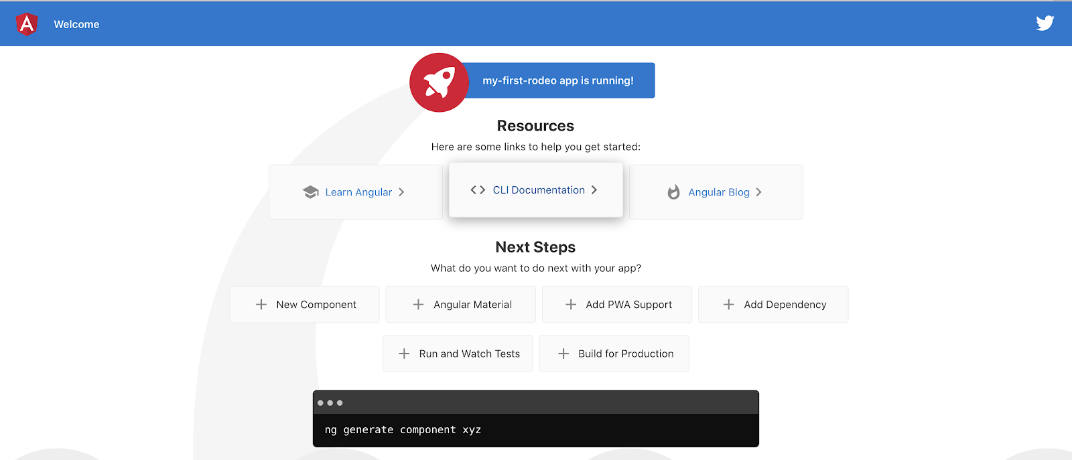Open the Twitter bird icon
Image resolution: width=1072 pixels, height=460 pixels.
(x=1045, y=23)
